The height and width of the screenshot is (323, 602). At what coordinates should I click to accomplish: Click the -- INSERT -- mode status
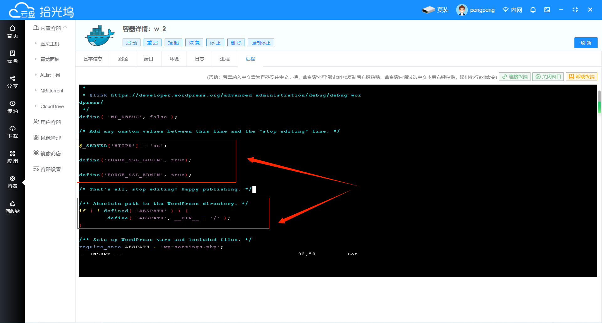coord(100,254)
